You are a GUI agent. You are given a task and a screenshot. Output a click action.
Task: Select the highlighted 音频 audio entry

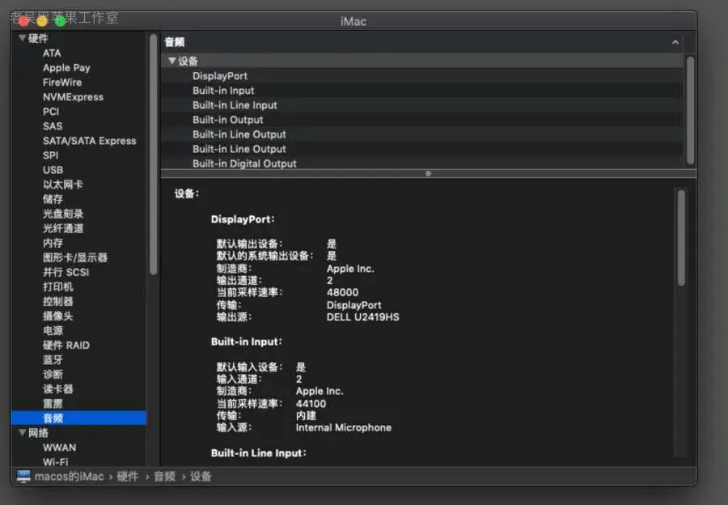(79, 418)
